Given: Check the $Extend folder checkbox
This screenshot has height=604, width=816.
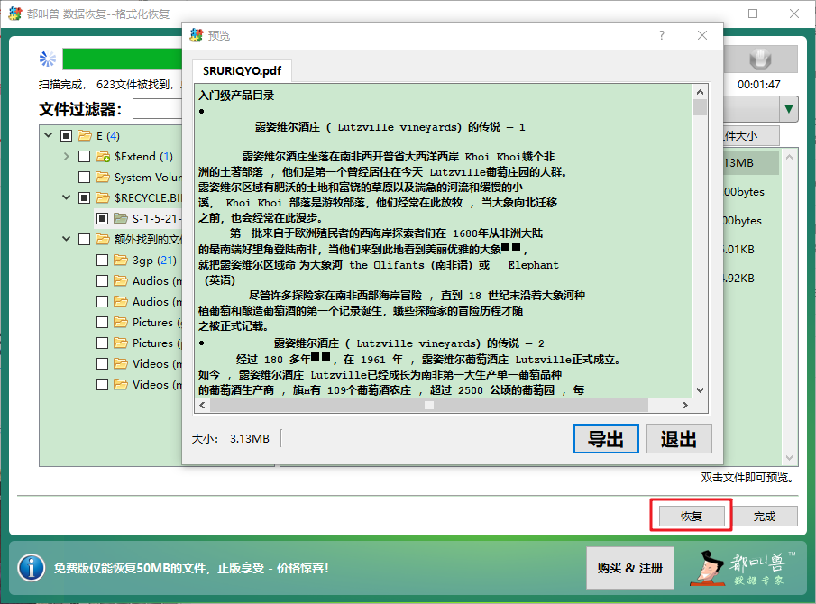Looking at the screenshot, I should pos(85,157).
